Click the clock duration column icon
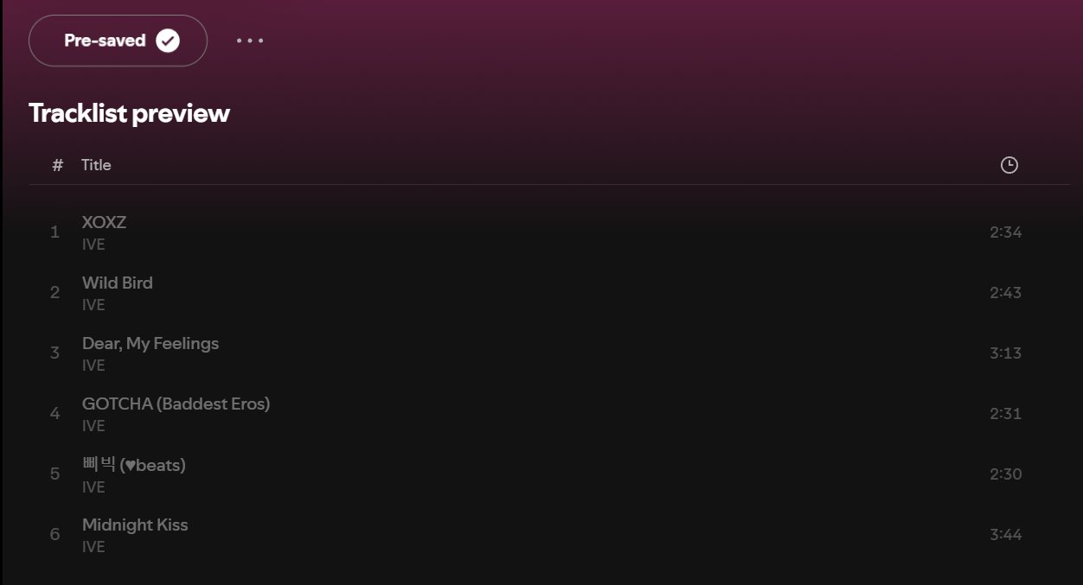 coord(1009,165)
